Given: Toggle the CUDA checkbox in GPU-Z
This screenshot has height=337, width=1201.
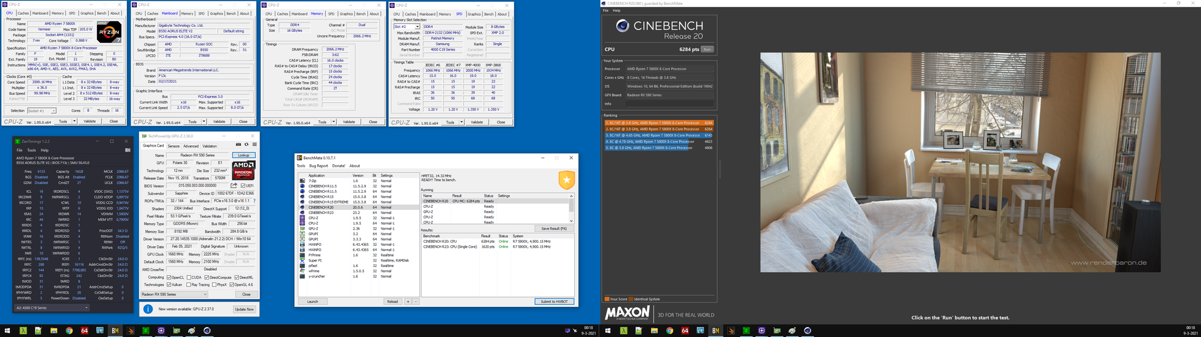Looking at the screenshot, I should pyautogui.click(x=189, y=277).
